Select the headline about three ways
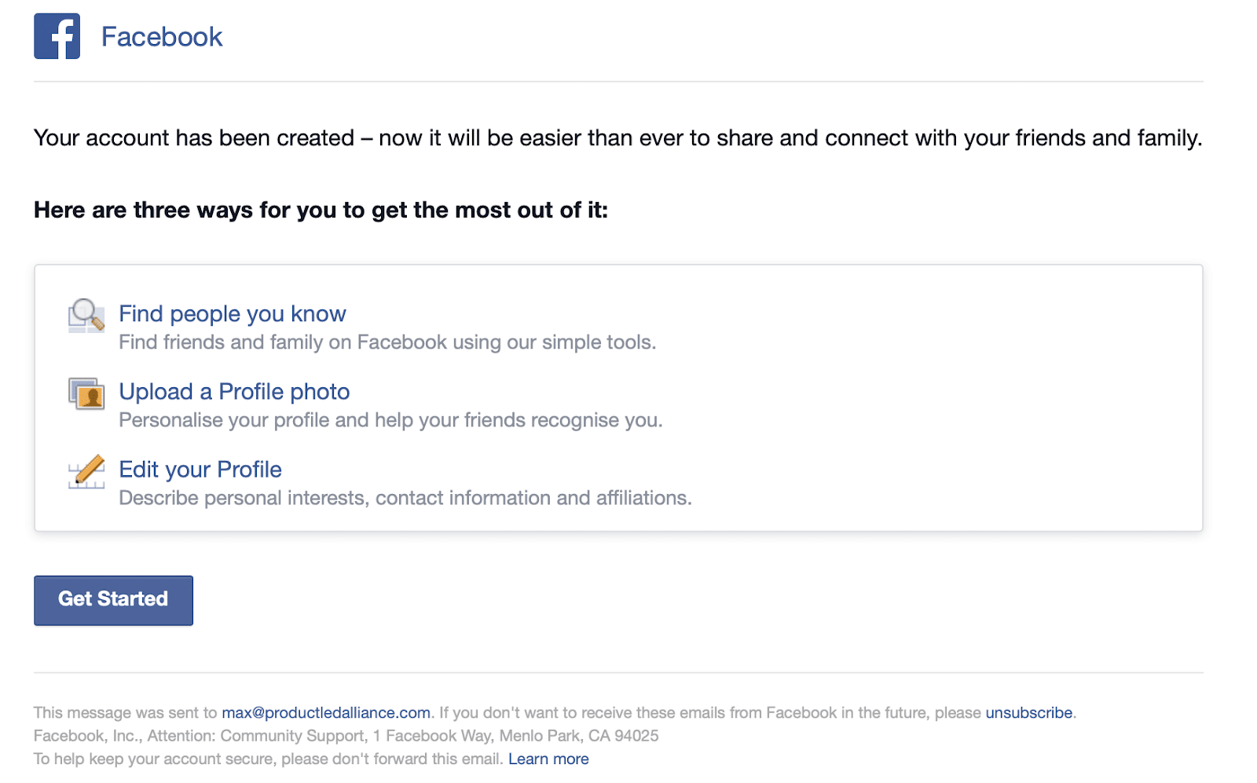The height and width of the screenshot is (783, 1257). point(321,210)
